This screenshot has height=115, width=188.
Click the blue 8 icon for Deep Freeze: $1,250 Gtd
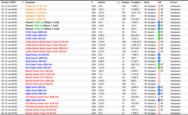[159, 55]
